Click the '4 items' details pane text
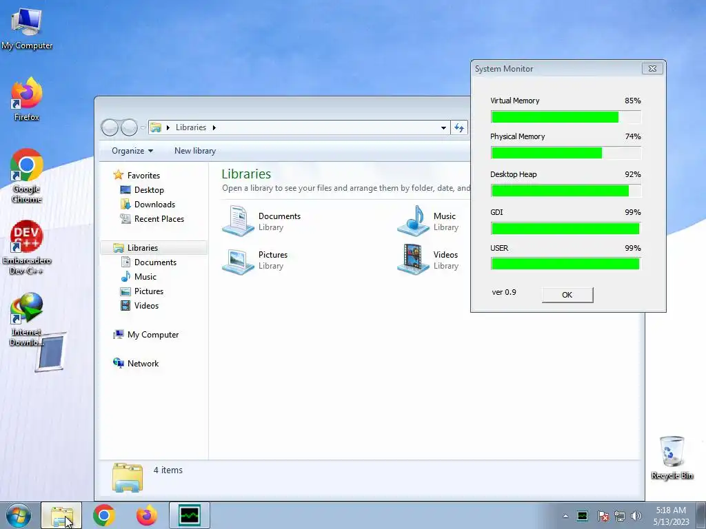This screenshot has height=529, width=706. coord(168,470)
